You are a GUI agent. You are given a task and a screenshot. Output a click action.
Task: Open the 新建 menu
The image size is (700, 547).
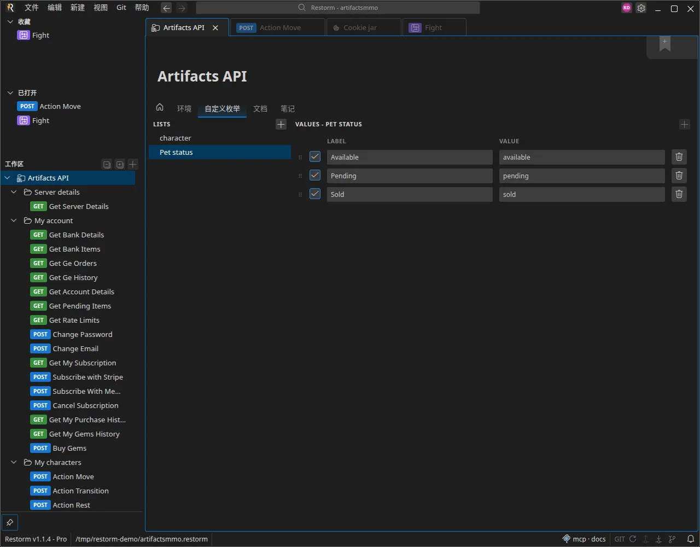[78, 8]
